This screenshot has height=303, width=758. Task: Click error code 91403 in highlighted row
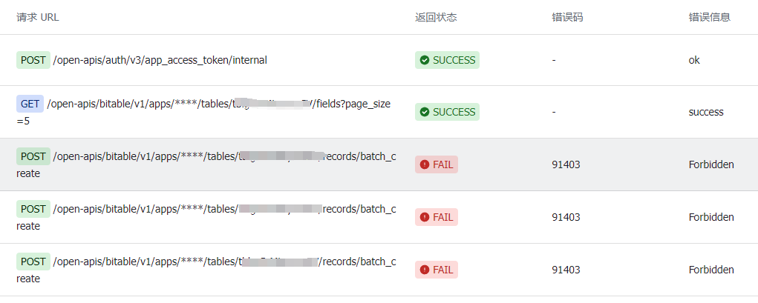coord(566,164)
